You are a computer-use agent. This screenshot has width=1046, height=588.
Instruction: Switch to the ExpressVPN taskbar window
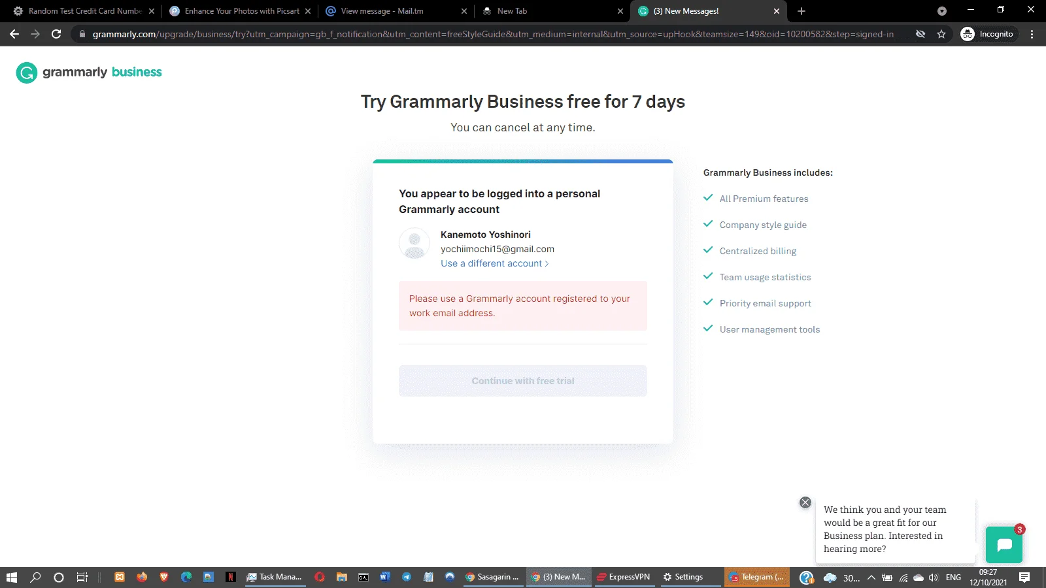click(x=623, y=577)
